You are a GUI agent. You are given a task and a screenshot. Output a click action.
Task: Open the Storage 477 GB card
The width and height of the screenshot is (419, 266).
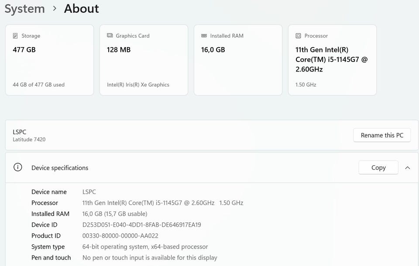49,60
